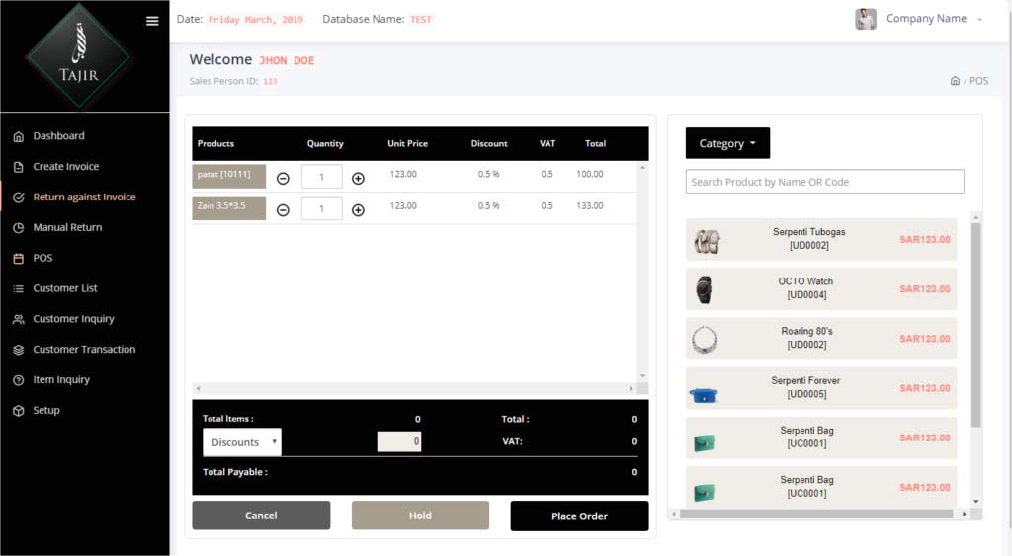Click the POS calendar icon
Screen dimensions: 1012x556
pyautogui.click(x=18, y=258)
